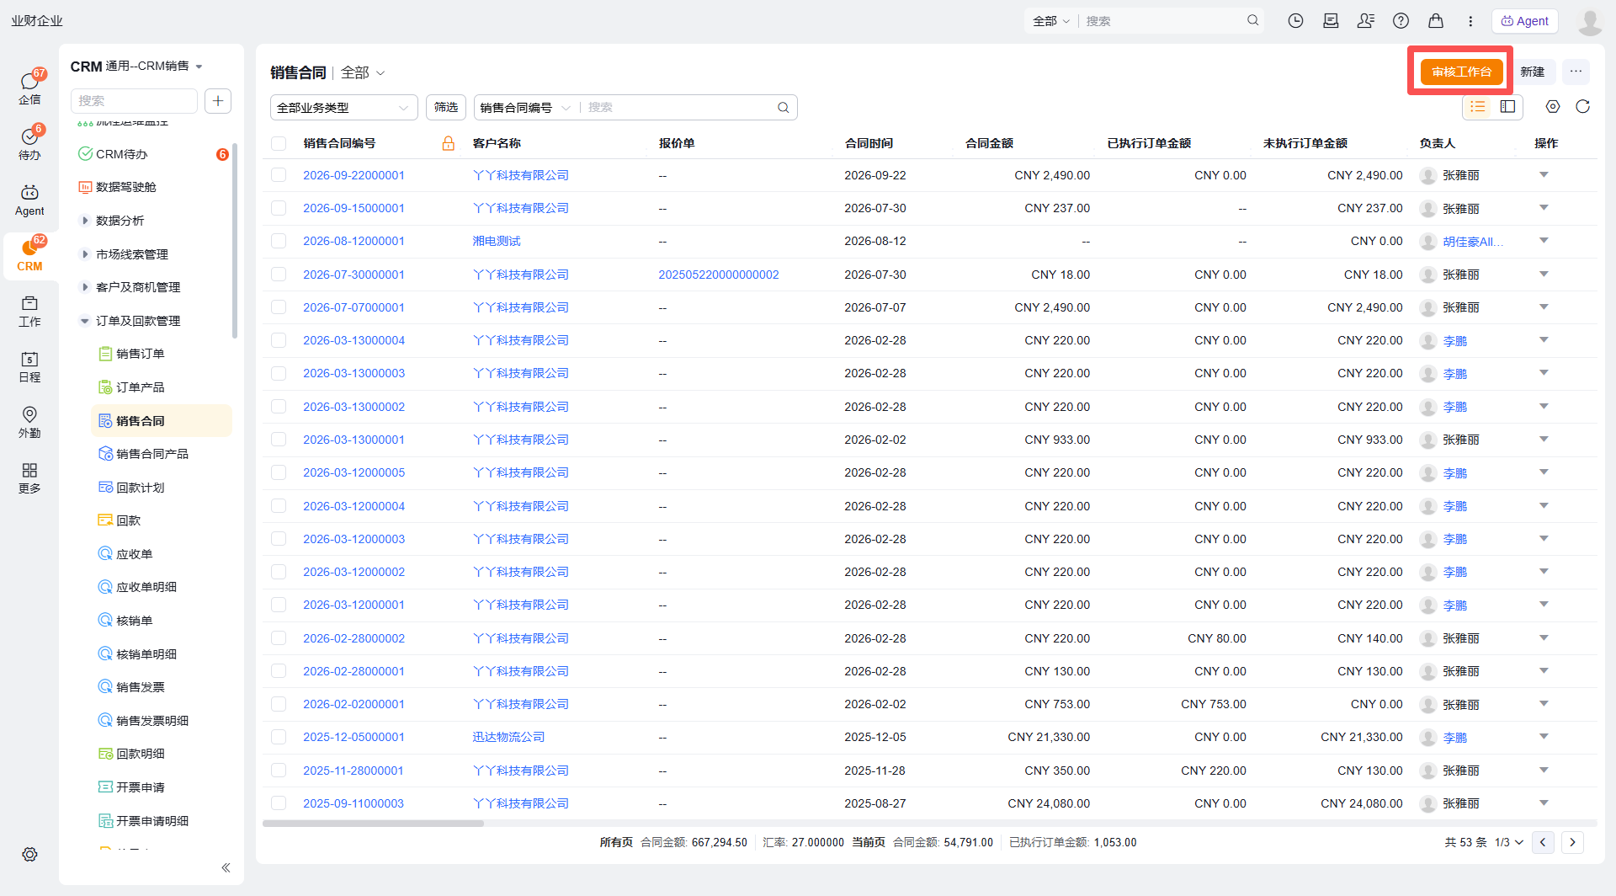Viewport: 1616px width, 896px height.
Task: Check the row for contract 2026-07-07000001
Action: point(279,307)
